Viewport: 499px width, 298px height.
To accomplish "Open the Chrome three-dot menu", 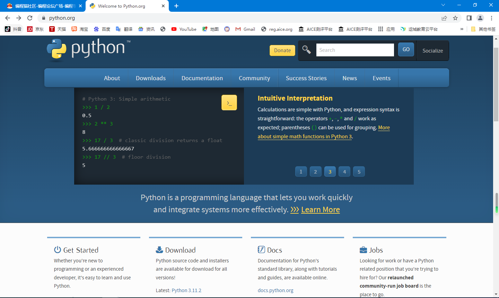I will coord(491,18).
